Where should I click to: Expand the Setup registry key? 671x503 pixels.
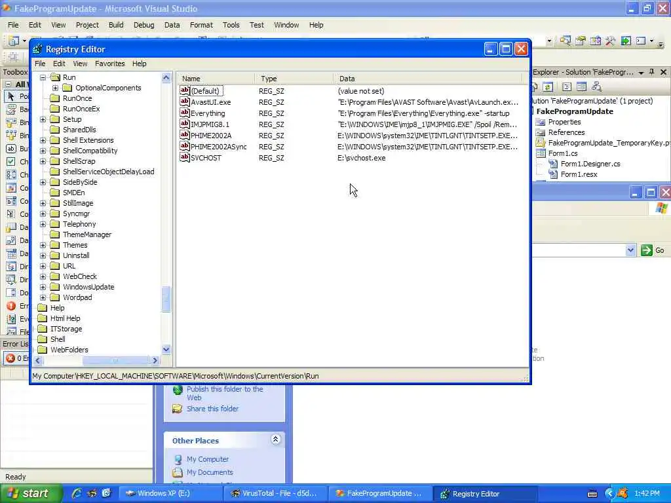pos(43,119)
